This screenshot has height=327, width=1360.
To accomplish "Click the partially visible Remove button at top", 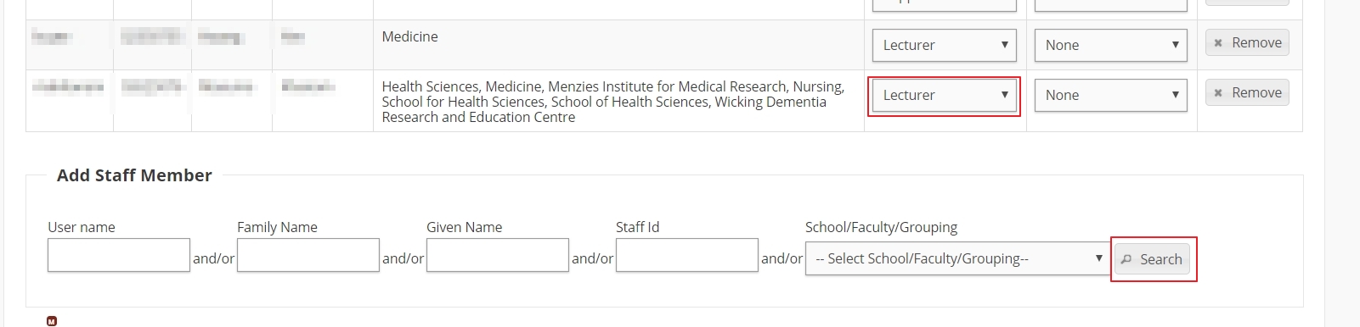I will pyautogui.click(x=1246, y=3).
